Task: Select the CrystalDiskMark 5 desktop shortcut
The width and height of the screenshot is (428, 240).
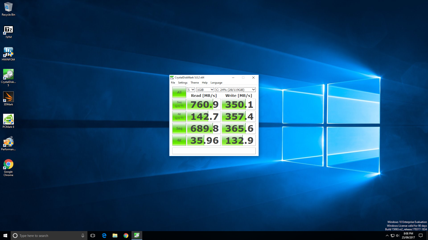Action: pyautogui.click(x=8, y=78)
